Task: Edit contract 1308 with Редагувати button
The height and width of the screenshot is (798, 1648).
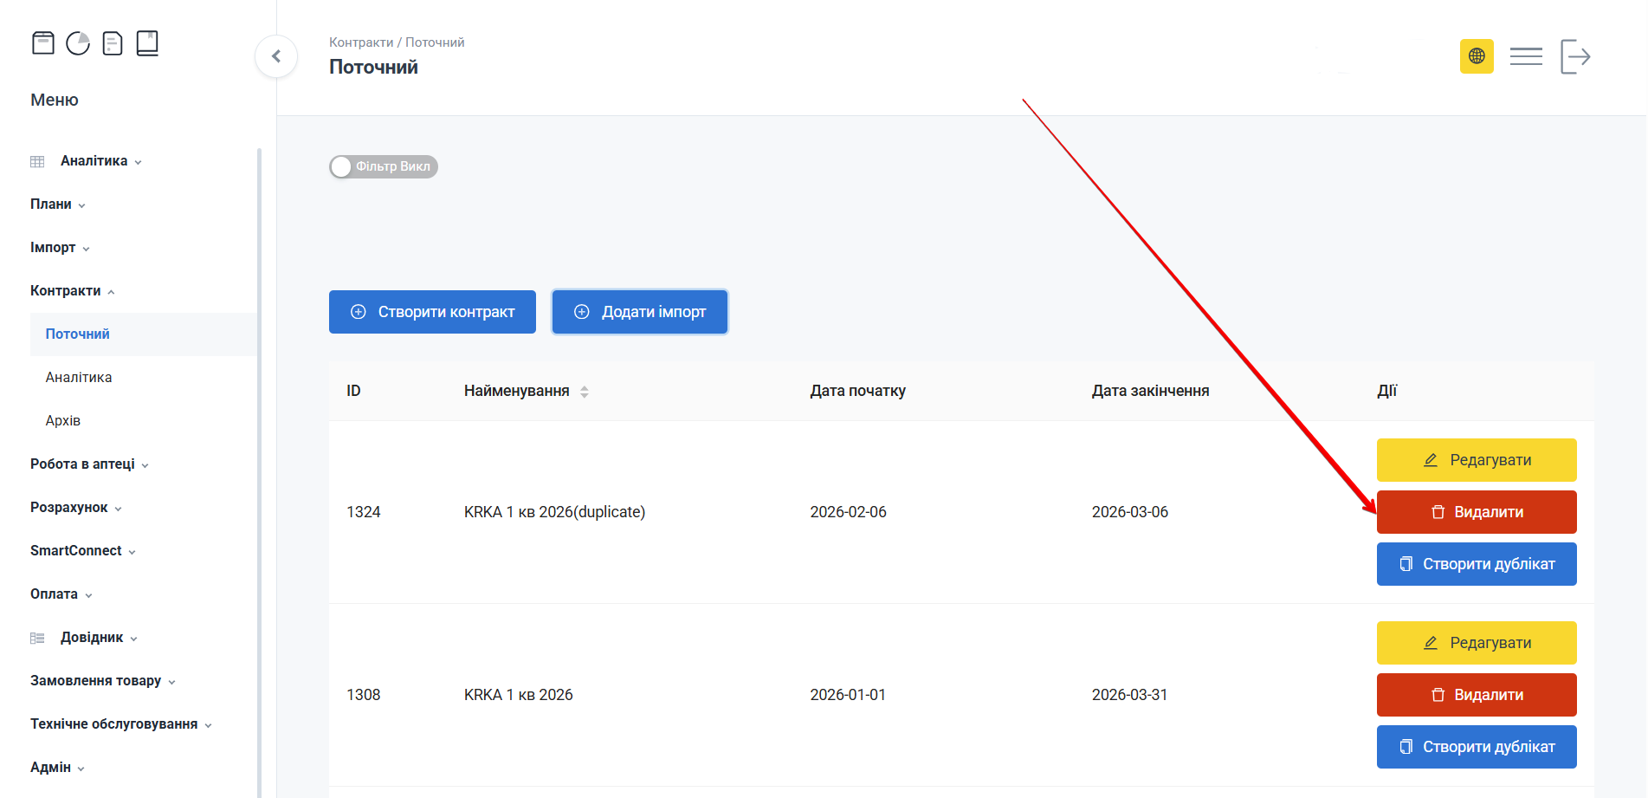Action: pos(1477,643)
